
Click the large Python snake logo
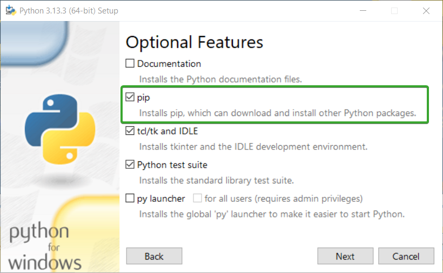click(60, 129)
